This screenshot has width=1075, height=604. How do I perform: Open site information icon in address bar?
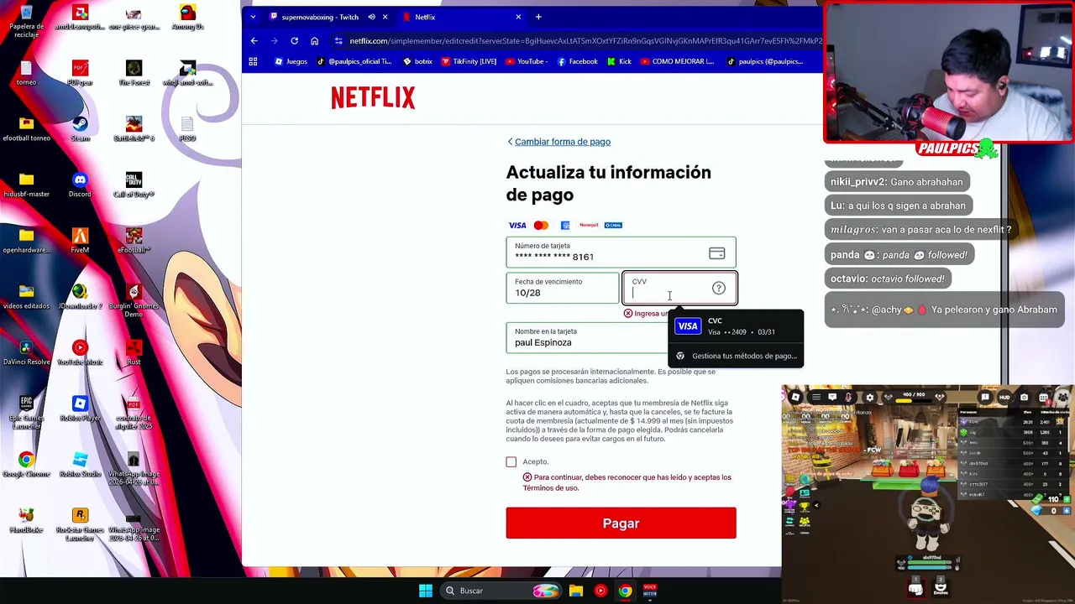tap(338, 40)
